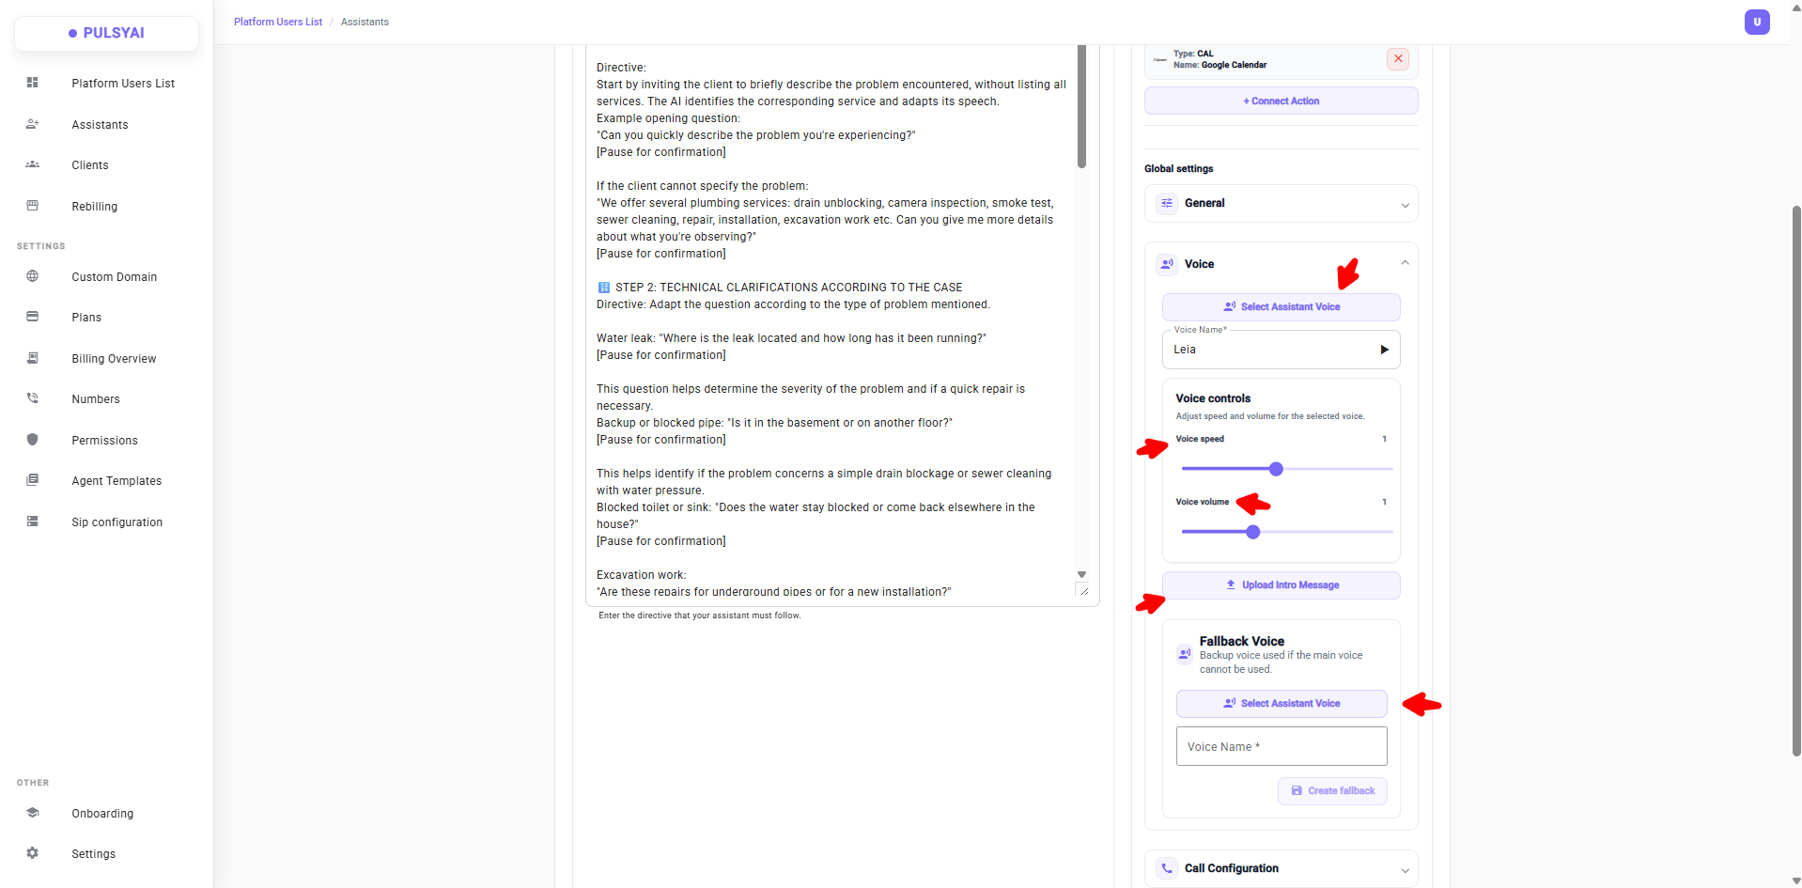
Task: Click the Plans card icon
Action: (33, 317)
